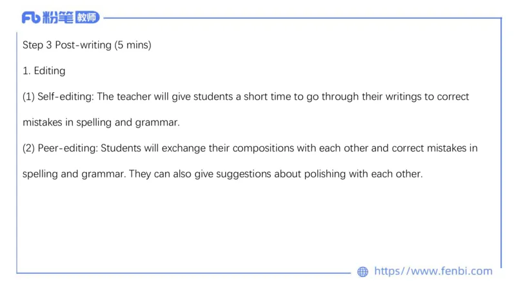Click the "(5 mins)" duration text
Image resolution: width=516 pixels, height=290 pixels.
tap(133, 45)
